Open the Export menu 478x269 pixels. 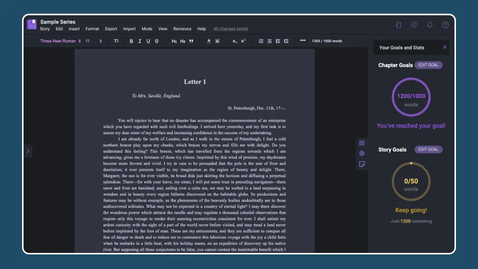(111, 29)
